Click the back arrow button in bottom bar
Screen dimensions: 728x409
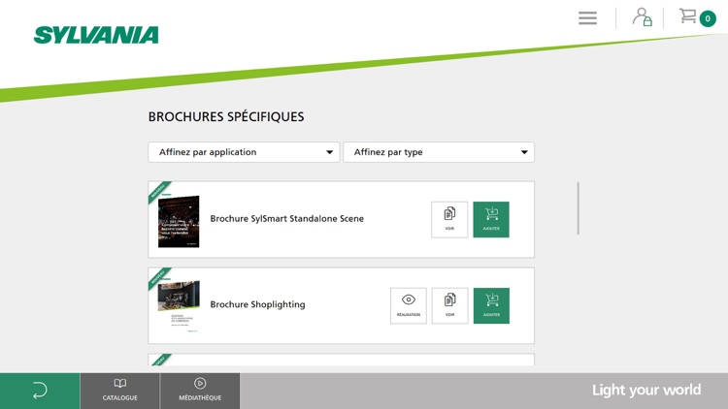click(x=40, y=391)
